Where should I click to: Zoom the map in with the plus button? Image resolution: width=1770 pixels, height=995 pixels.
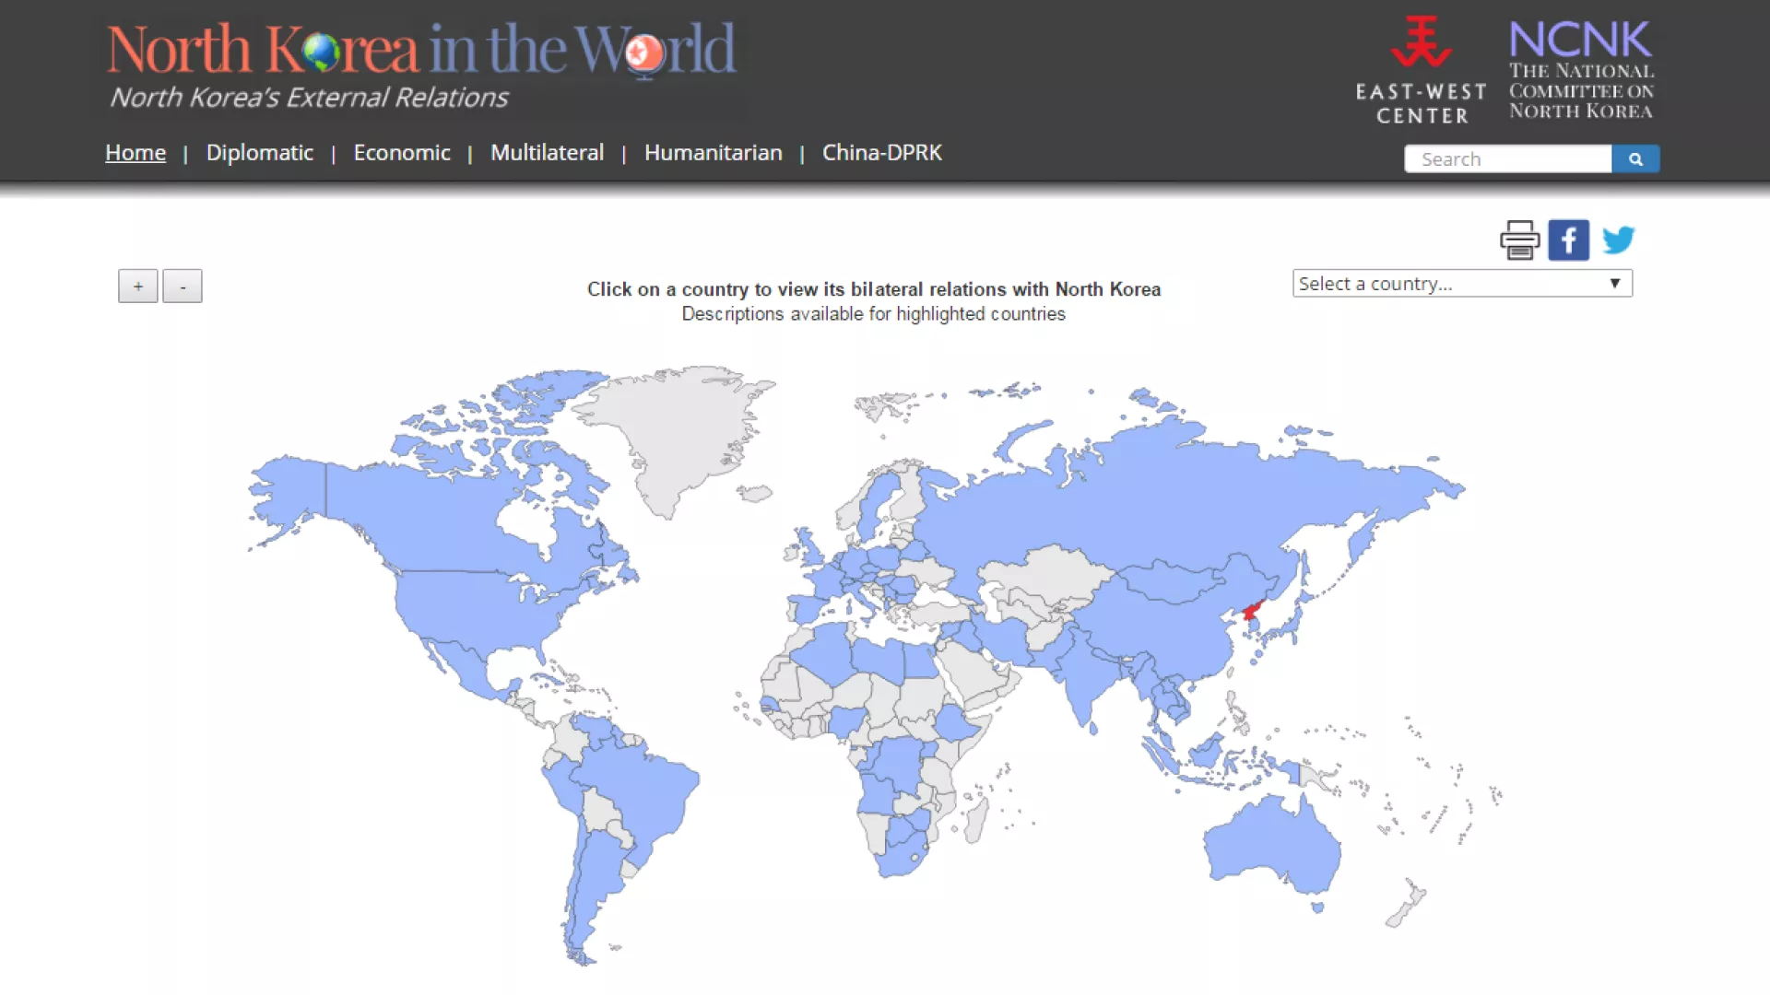click(x=137, y=286)
